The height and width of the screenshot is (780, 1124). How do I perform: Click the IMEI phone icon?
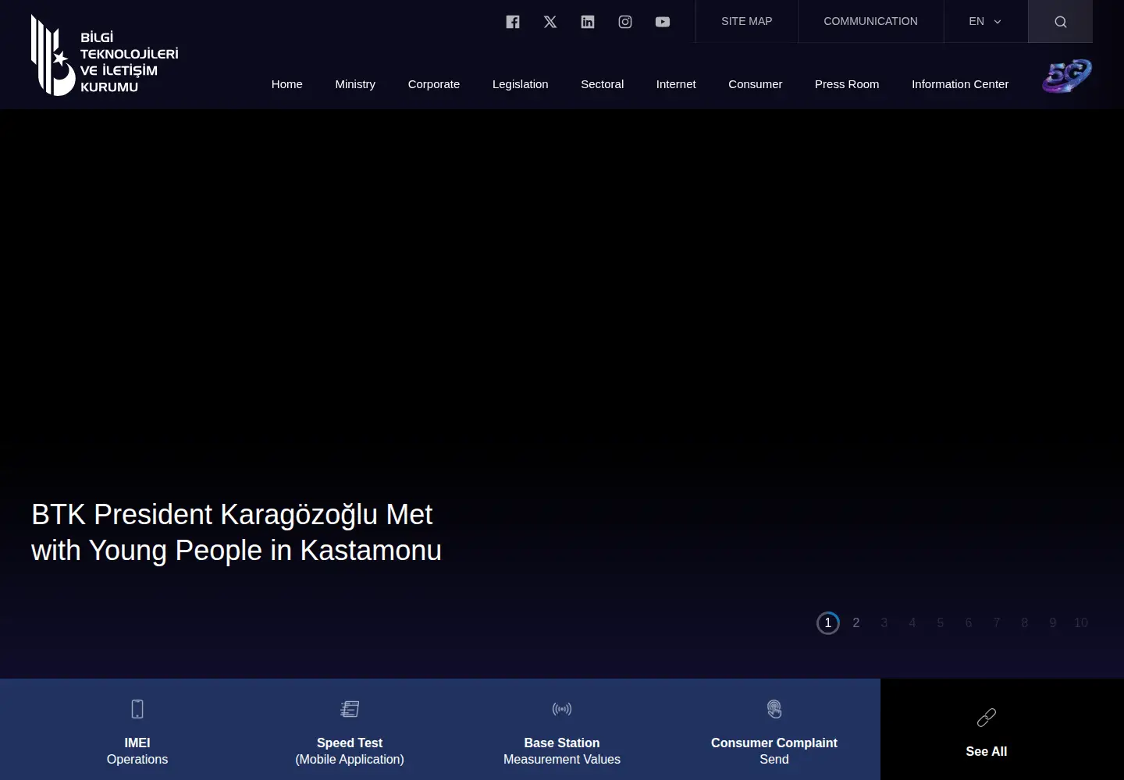click(x=137, y=709)
